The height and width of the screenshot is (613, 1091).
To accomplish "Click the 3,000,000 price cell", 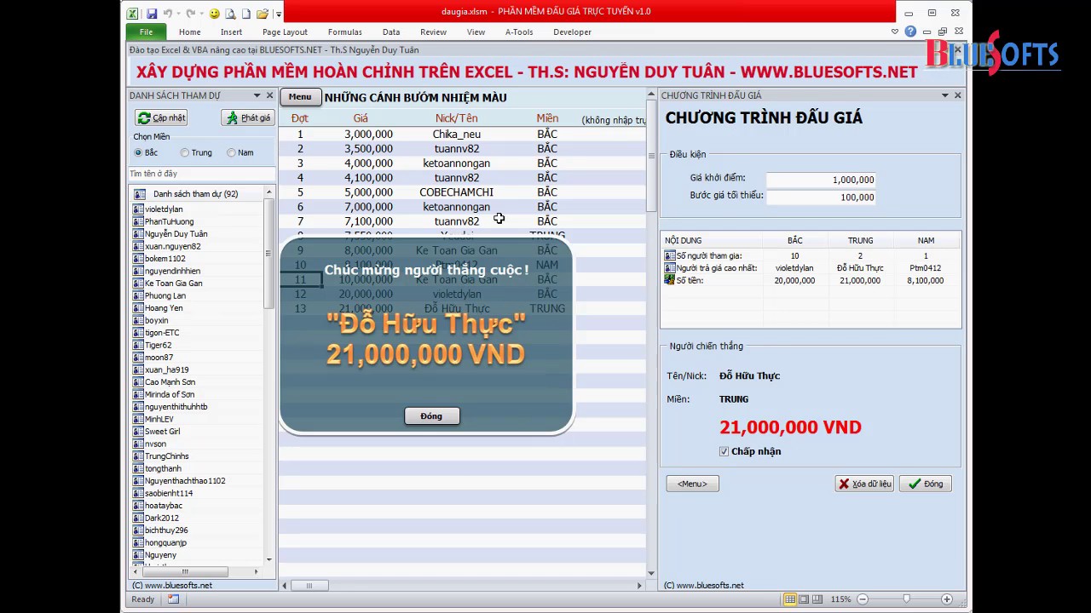I will tap(368, 134).
